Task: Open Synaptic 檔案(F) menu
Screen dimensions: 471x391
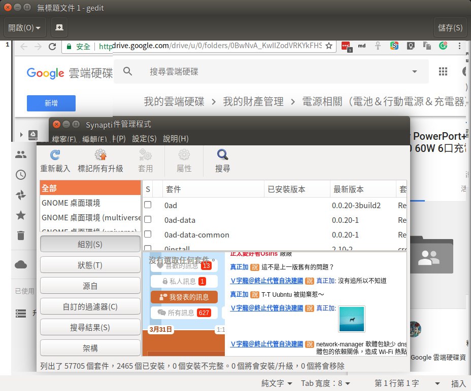Action: pyautogui.click(x=63, y=139)
